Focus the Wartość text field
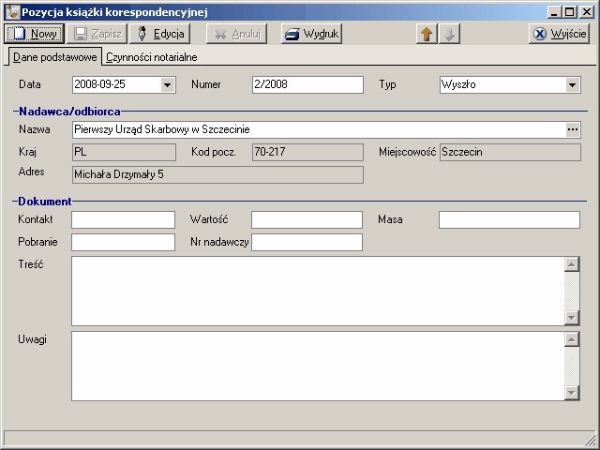The image size is (600, 450). point(307,219)
